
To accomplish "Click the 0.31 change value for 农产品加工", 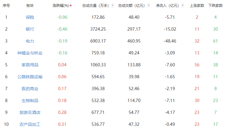I will point(62,124).
